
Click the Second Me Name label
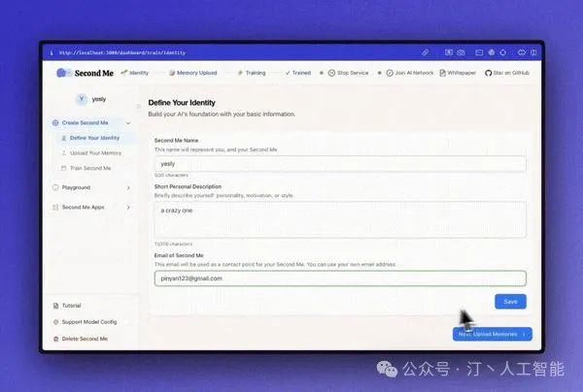pyautogui.click(x=176, y=141)
